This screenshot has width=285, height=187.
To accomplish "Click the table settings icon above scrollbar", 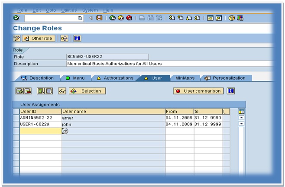I will [242, 111].
